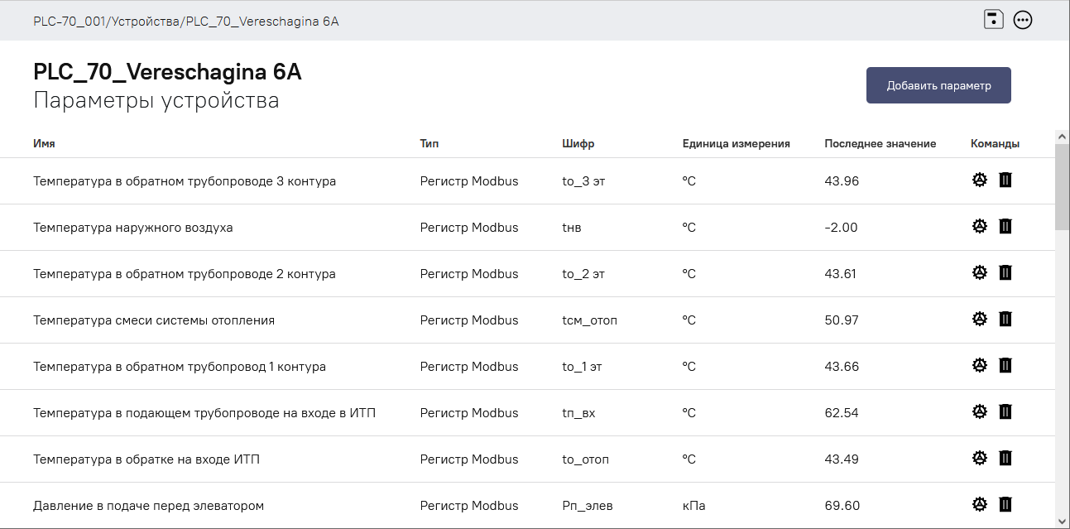Click the value 43.49
1070x529 pixels.
click(x=842, y=459)
